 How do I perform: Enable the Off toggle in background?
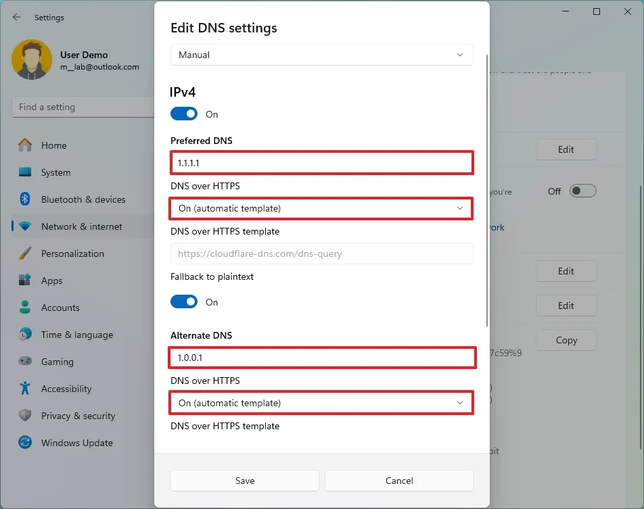pos(582,191)
